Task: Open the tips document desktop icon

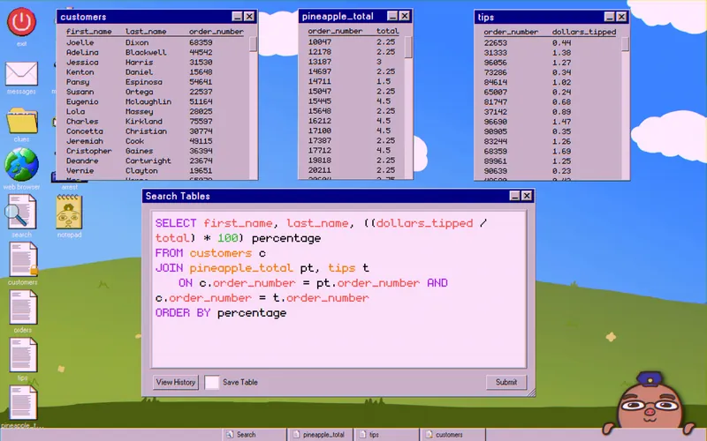Action: (x=23, y=355)
